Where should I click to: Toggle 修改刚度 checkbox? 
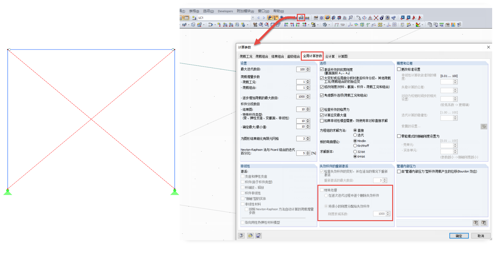click(x=322, y=87)
